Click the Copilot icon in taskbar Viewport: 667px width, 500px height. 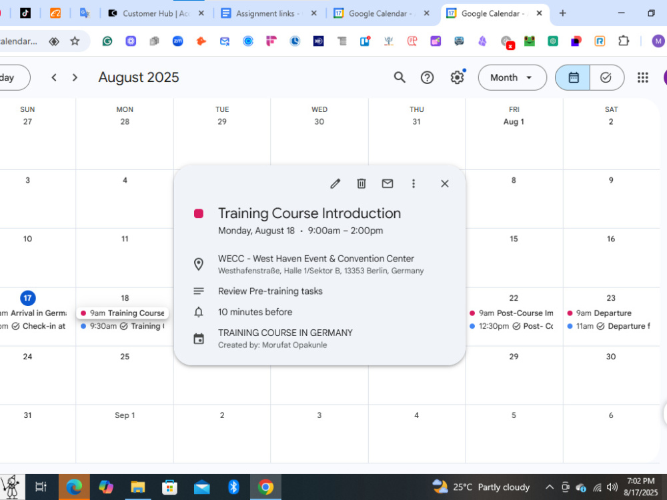[105, 487]
